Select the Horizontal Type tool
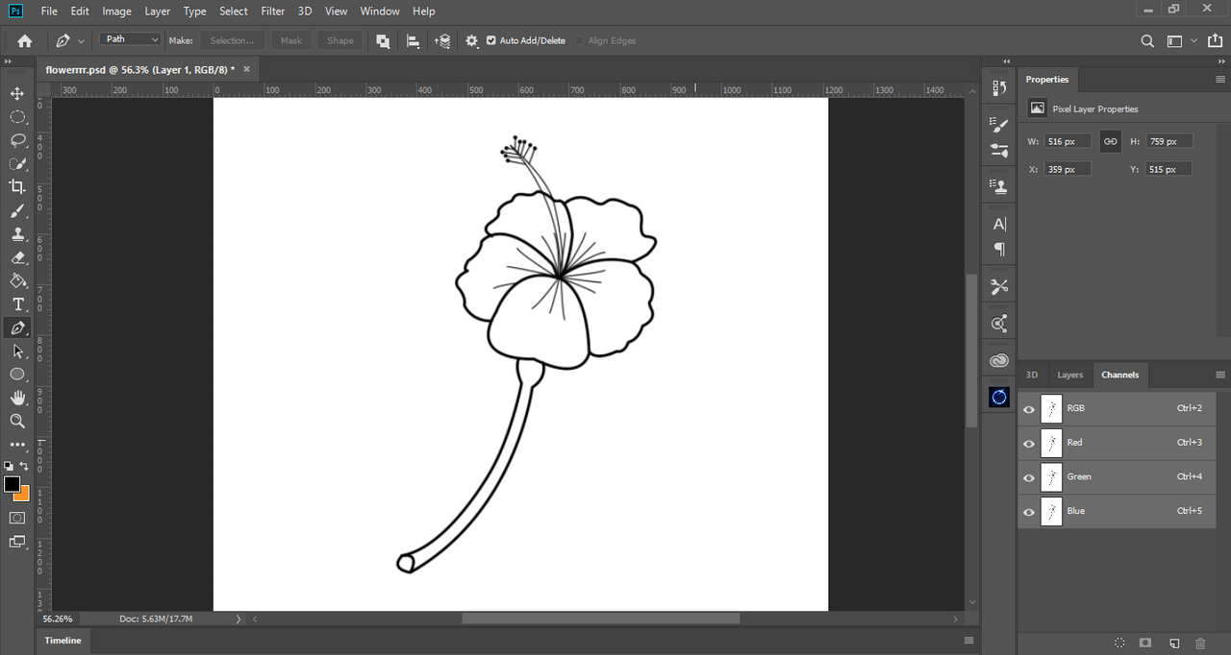 coord(17,304)
